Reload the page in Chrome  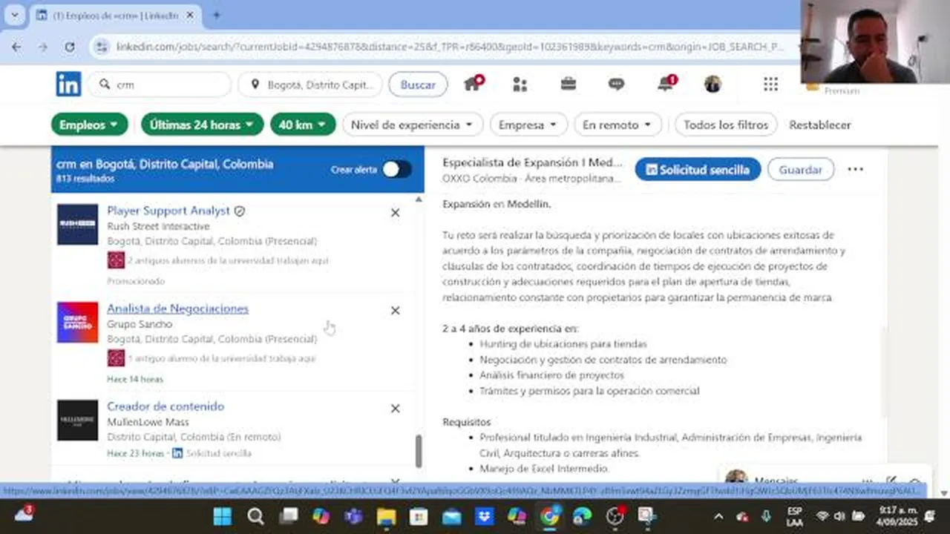point(70,47)
